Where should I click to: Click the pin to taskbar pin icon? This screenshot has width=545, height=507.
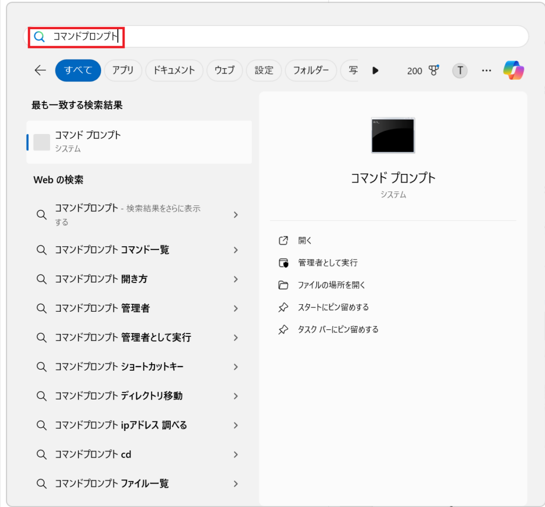coord(283,330)
